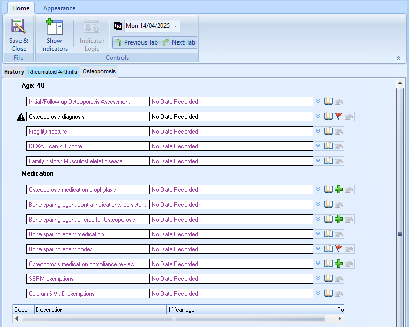Click the horizontal scrollbar right arrow
The image size is (409, 327).
click(x=340, y=318)
